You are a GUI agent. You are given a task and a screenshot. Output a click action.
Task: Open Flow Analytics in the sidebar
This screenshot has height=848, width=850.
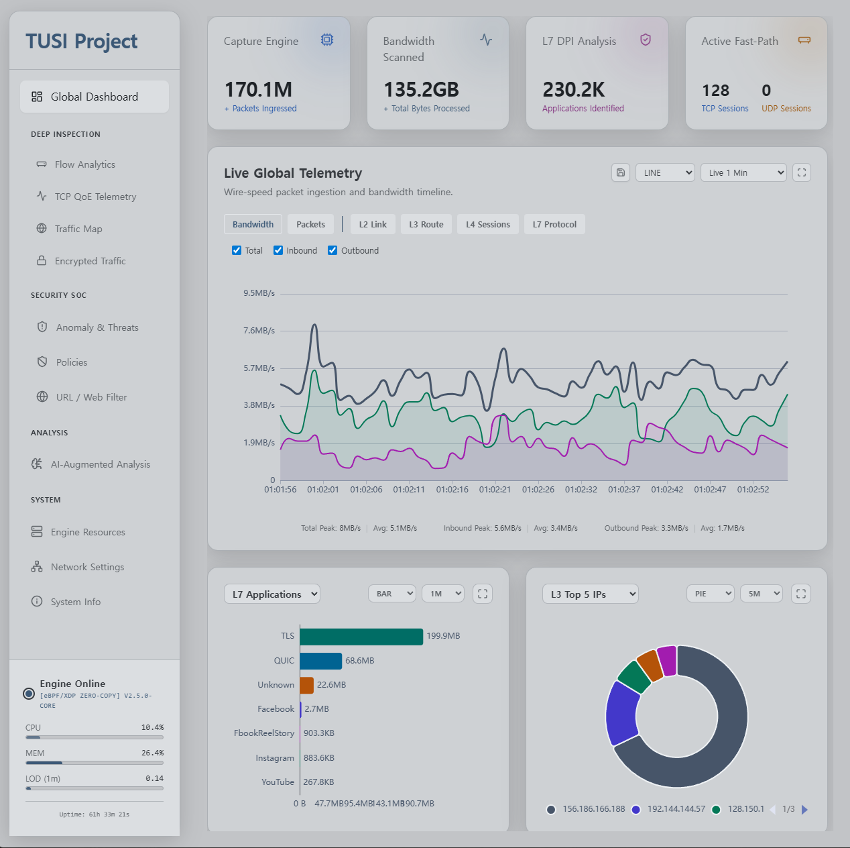pos(84,164)
